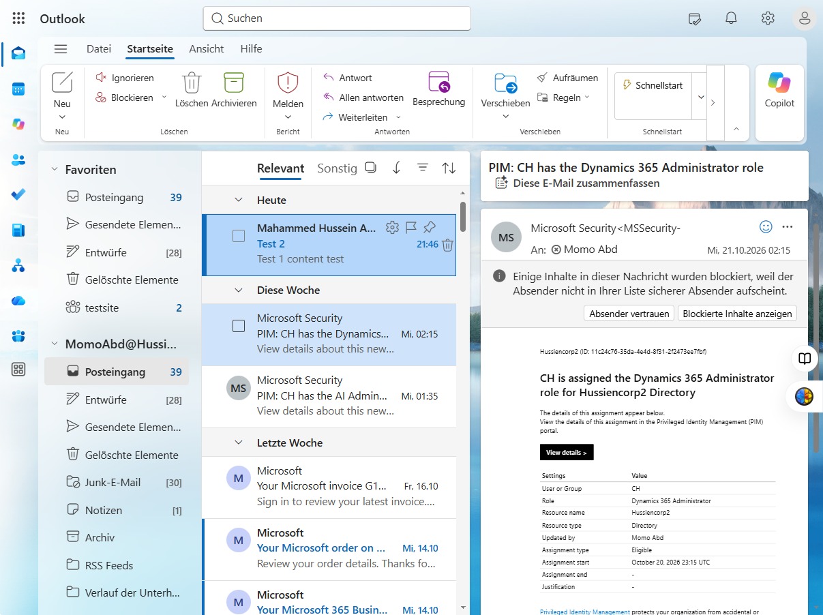Open OneDrive cloud icon in left rail
Image resolution: width=823 pixels, height=615 pixels.
[x=18, y=301]
